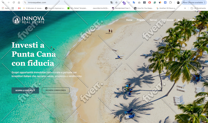Viewport: 208px width, 123px height.
Task: Click the orange-black circular extension icon
Action: 160,2
